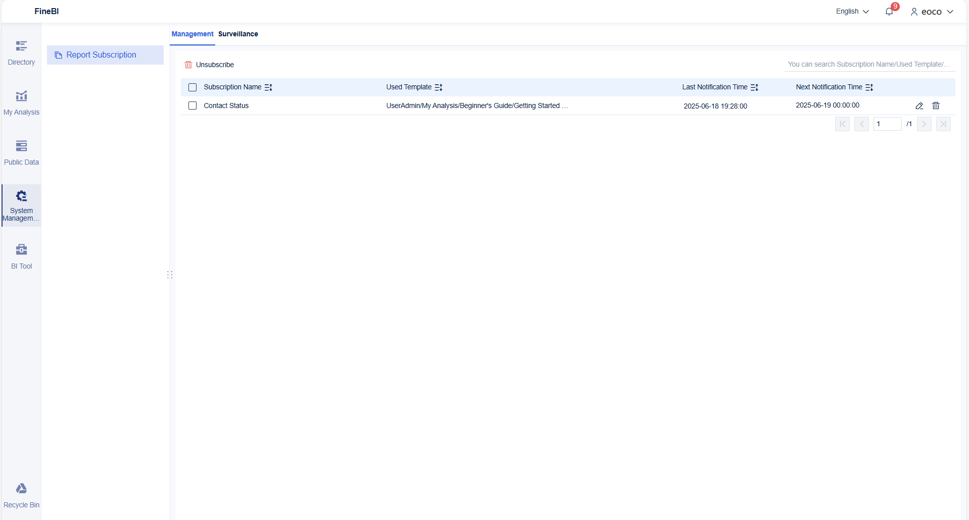Open the Directory sidebar icon
969x520 pixels.
click(21, 53)
